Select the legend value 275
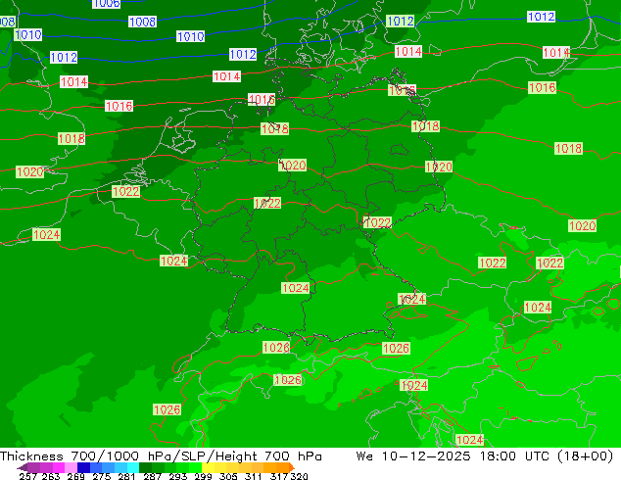 102,476
